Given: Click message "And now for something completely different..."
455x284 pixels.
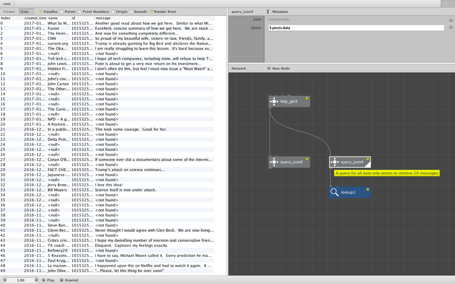Looking at the screenshot, I should click(136, 33).
